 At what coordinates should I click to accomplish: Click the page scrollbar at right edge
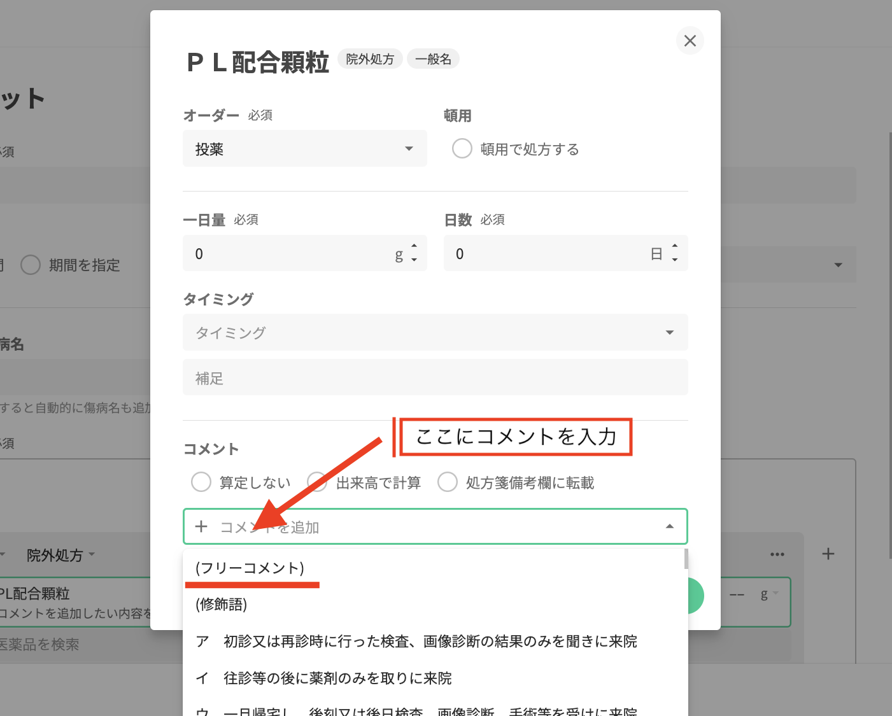click(890, 345)
